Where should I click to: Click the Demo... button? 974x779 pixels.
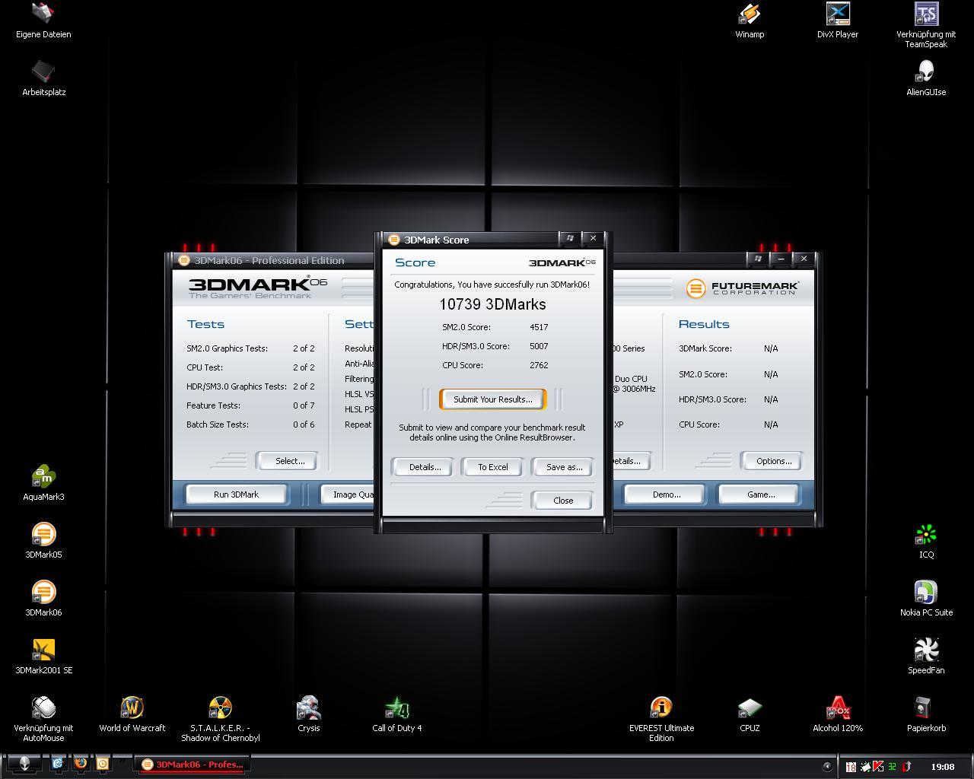click(666, 494)
